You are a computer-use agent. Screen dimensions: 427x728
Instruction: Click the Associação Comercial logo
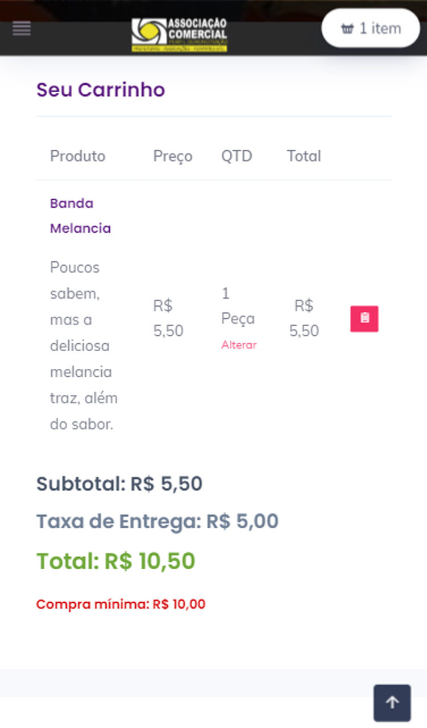click(179, 35)
